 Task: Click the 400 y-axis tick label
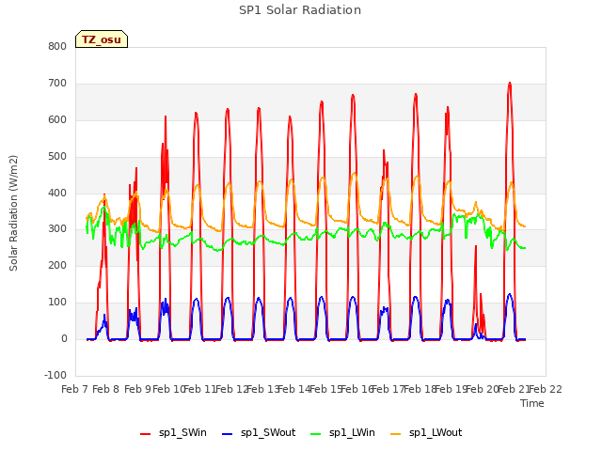tap(57, 193)
